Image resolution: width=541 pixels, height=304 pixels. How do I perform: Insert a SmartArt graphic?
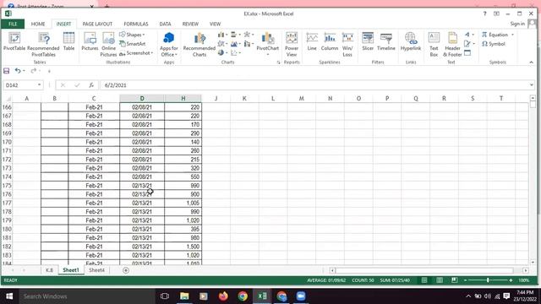[133, 44]
